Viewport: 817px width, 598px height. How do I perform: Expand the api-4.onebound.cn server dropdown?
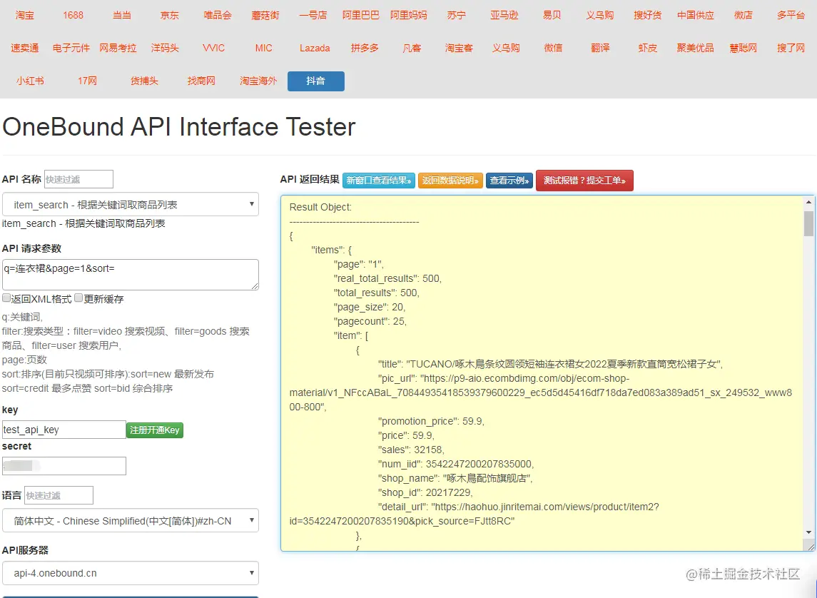coord(131,573)
